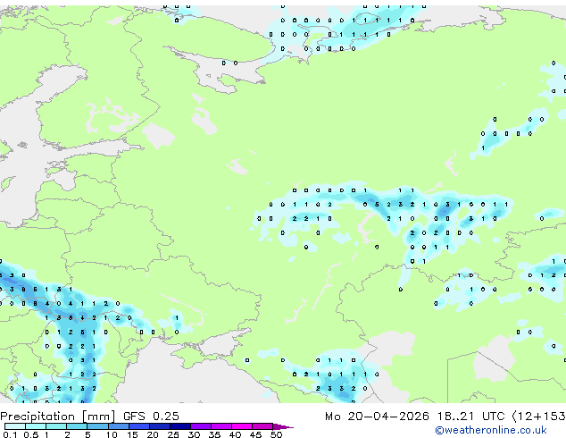This screenshot has width=566, height=438.
Task: Click the '35' legend scale label
Action: tap(214, 434)
